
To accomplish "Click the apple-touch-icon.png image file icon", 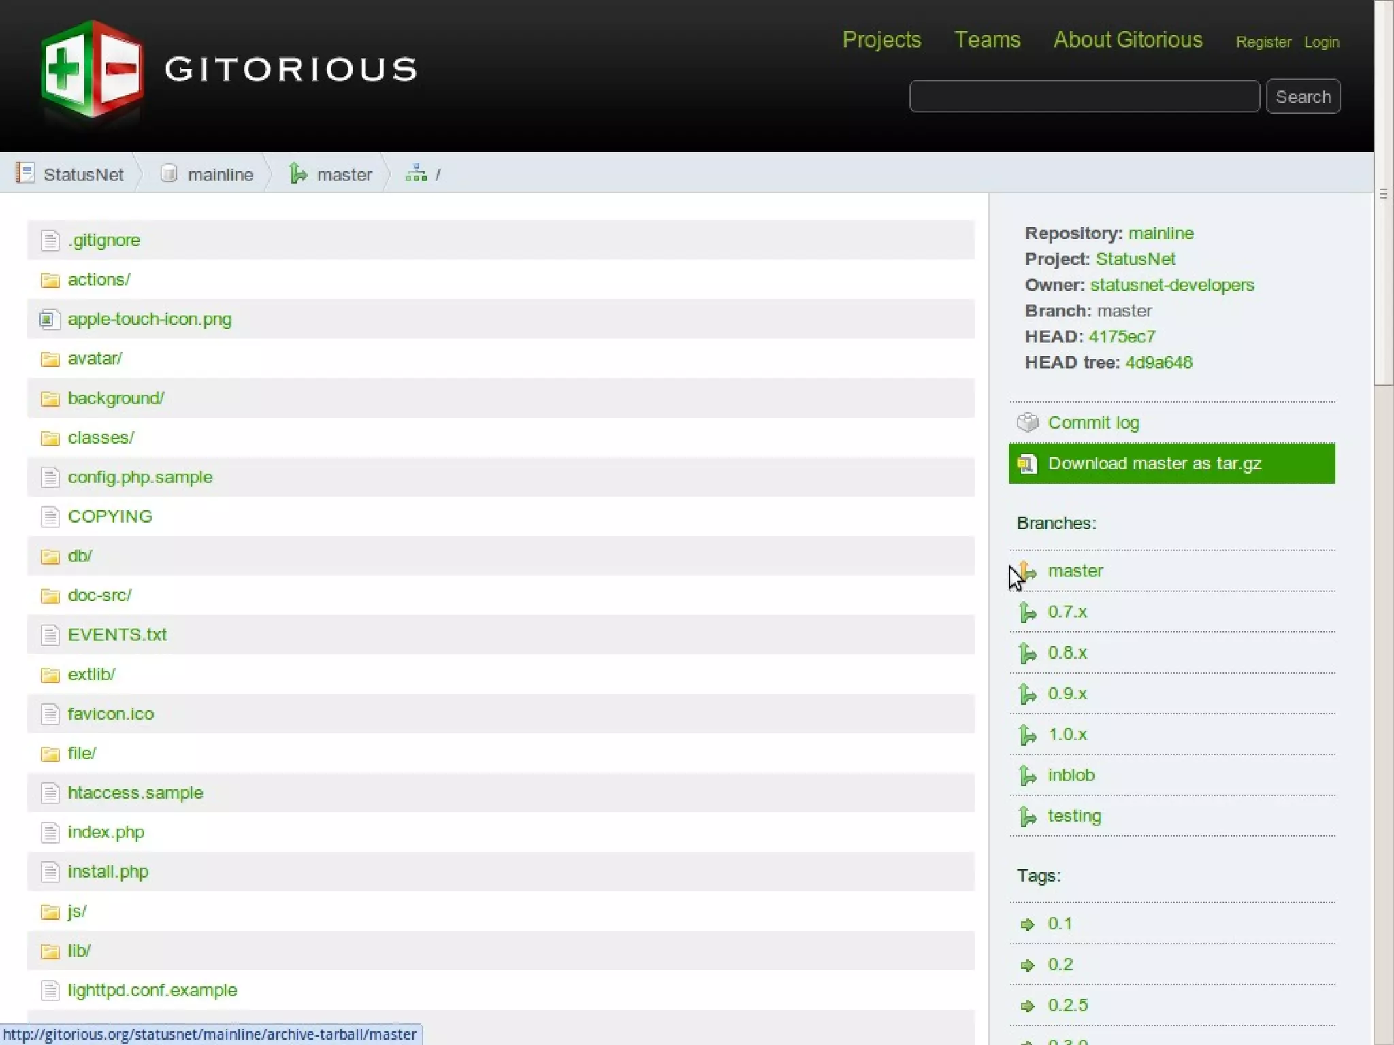I will [49, 319].
